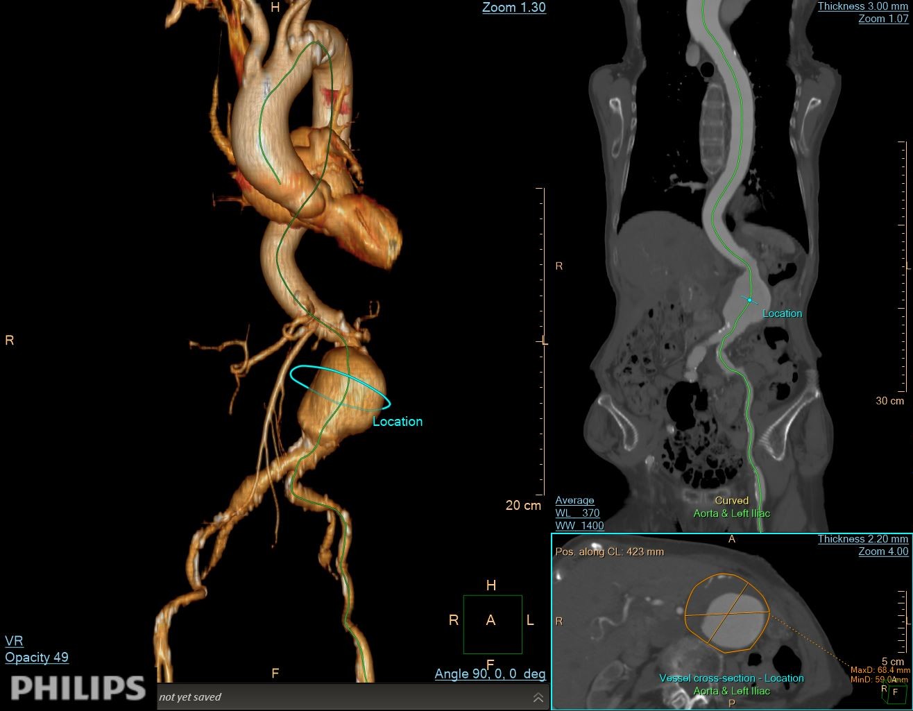Click Zoom 1.07 in the curved view
Image resolution: width=913 pixels, height=711 pixels.
(x=882, y=19)
